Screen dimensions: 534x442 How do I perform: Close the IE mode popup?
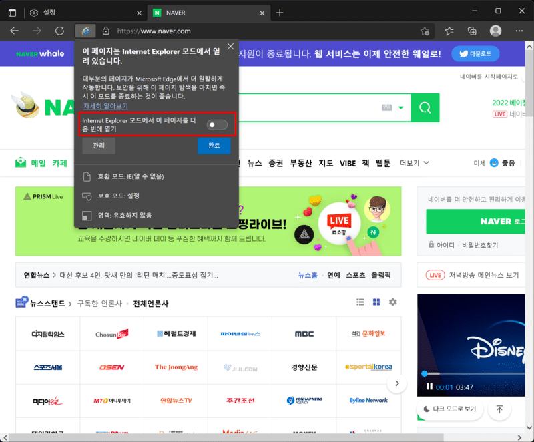point(230,46)
